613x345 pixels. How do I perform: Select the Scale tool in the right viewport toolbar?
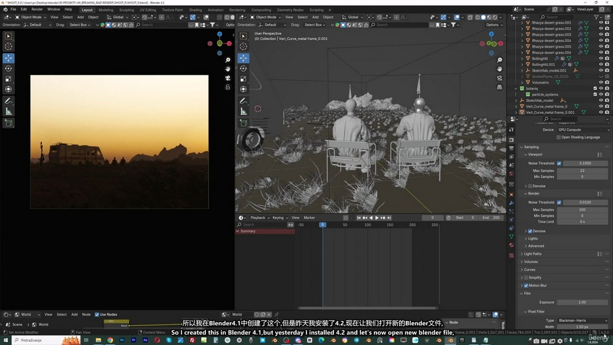pos(243,79)
